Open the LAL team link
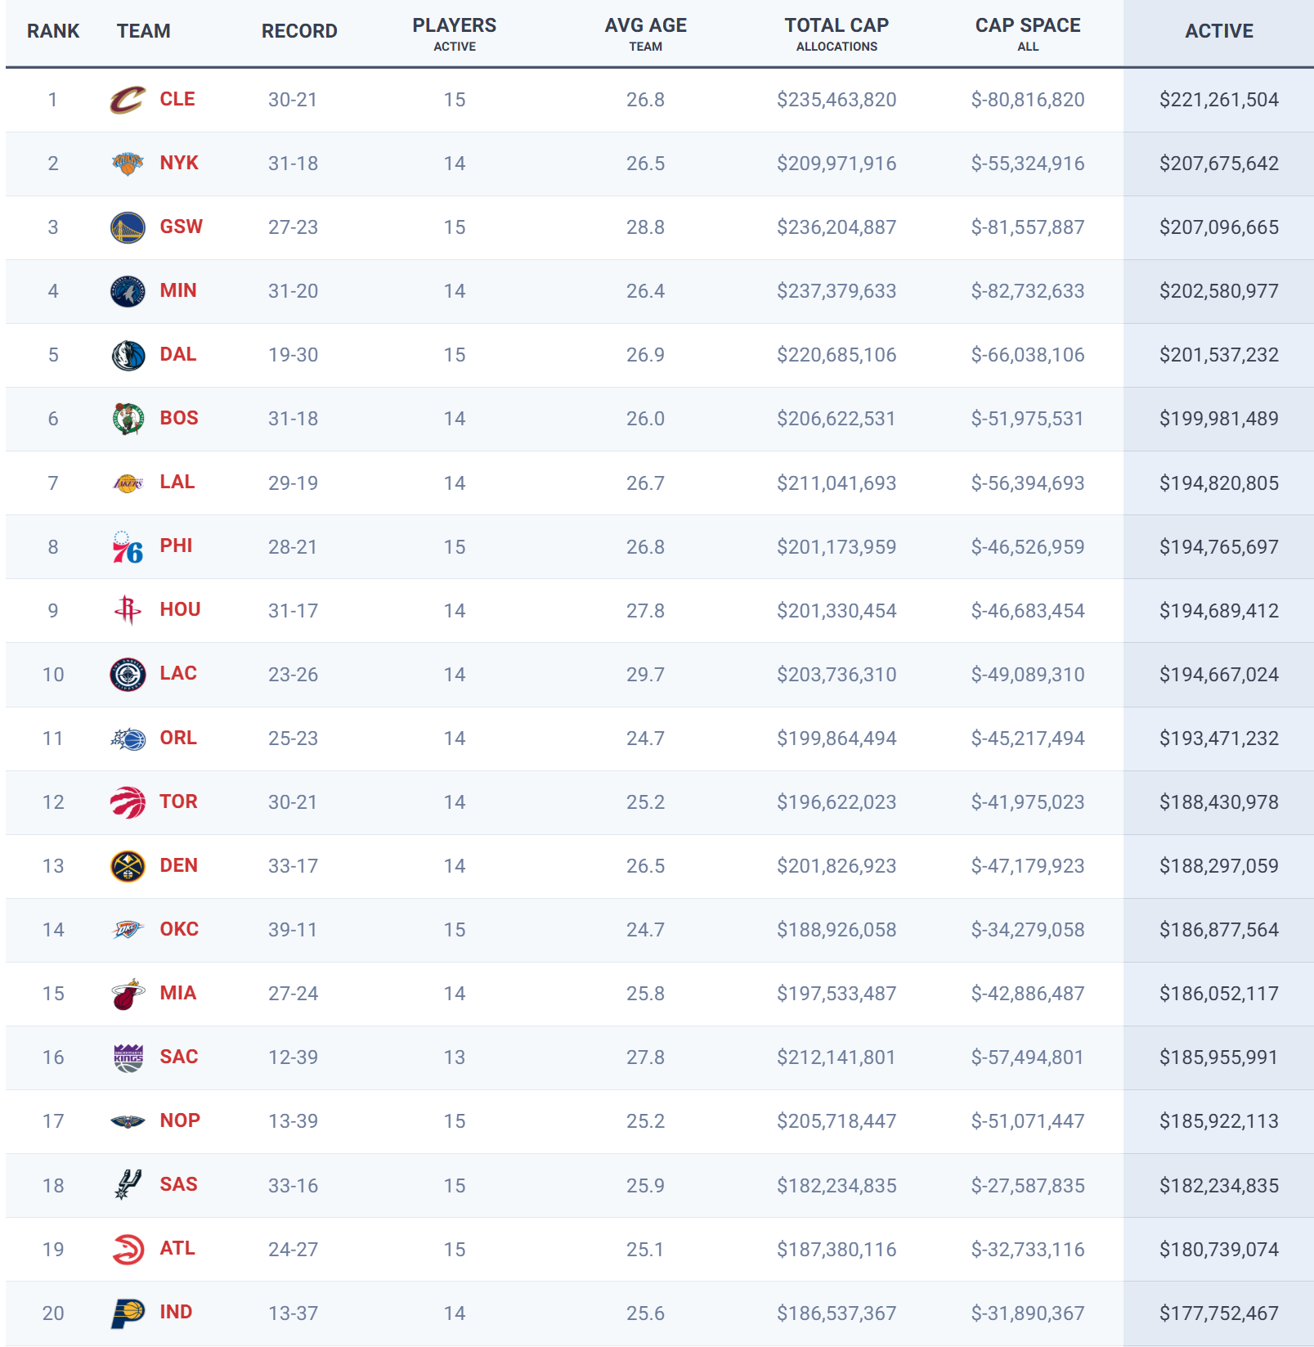Viewport: 1314px width, 1347px height. 177,482
